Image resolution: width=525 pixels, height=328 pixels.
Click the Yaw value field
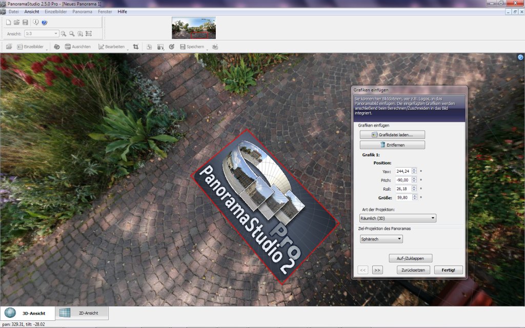403,171
